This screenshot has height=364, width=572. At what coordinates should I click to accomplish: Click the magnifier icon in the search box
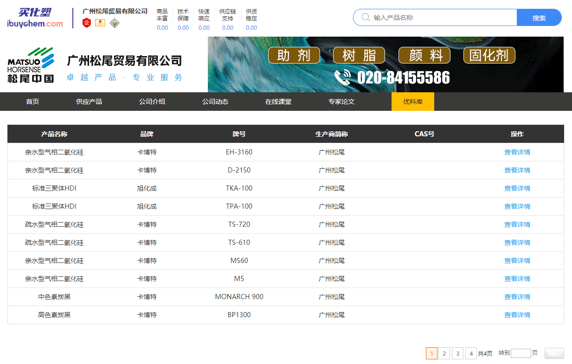click(x=366, y=18)
